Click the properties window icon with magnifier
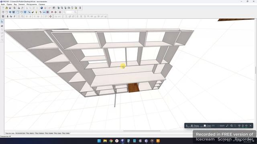Image resolution: width=257 pixels, height=144 pixels. [62, 8]
